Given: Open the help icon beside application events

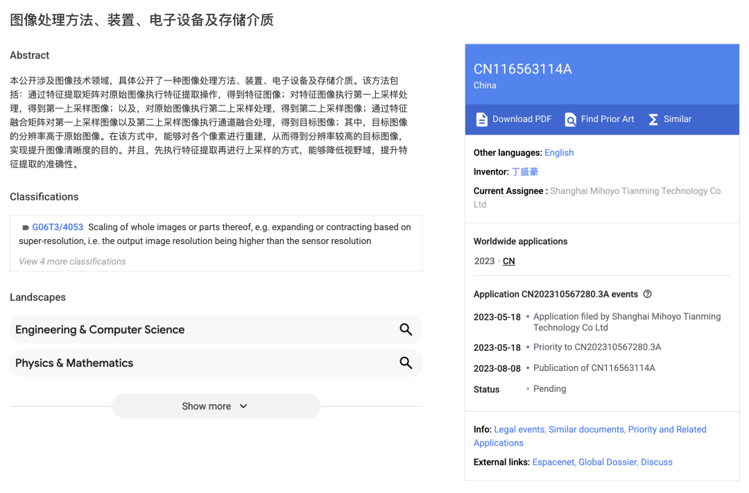Looking at the screenshot, I should point(647,294).
